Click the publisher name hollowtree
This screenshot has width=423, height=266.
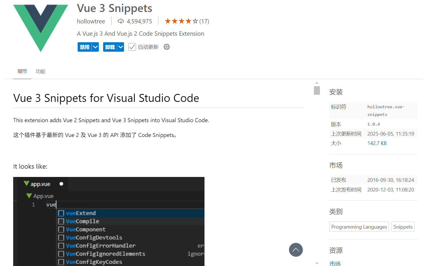click(91, 21)
